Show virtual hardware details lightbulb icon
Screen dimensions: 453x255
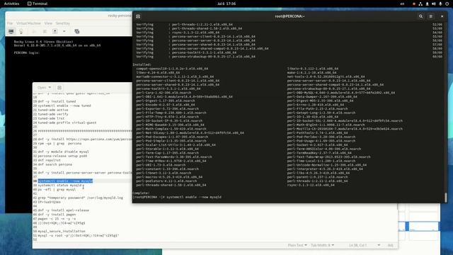click(x=21, y=31)
